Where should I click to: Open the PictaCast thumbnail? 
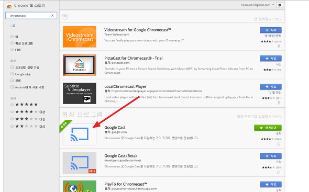coord(80,65)
